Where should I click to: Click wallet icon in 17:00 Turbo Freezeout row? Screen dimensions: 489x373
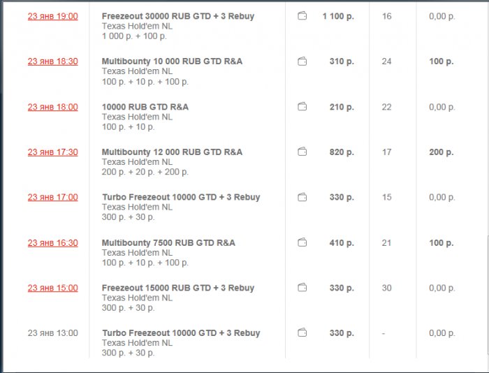[302, 197]
